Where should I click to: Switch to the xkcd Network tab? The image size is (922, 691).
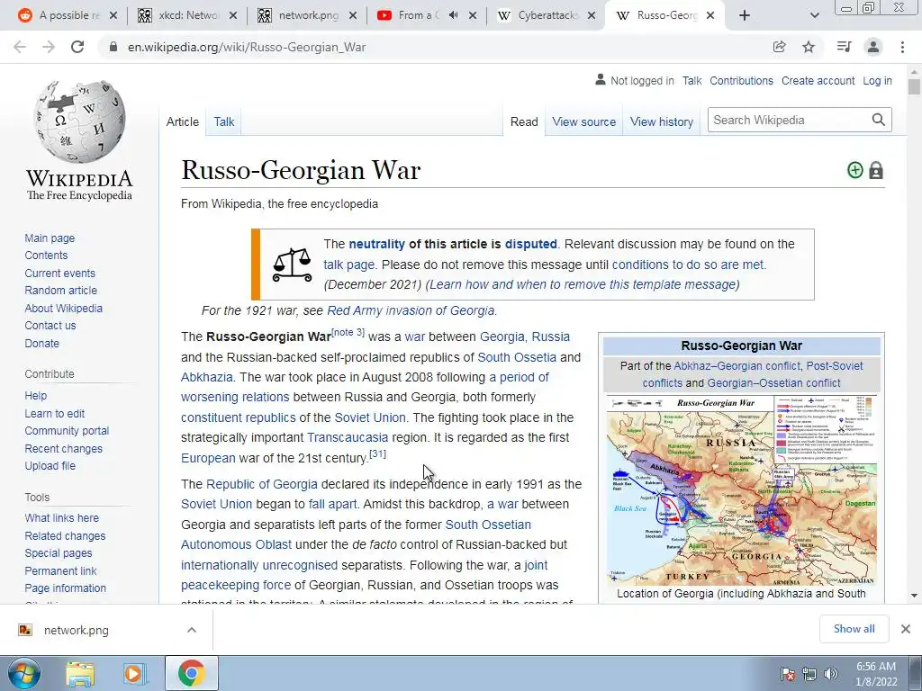187,15
